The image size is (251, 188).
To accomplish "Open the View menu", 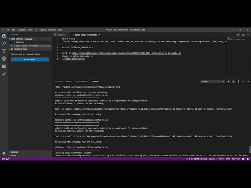I will pyautogui.click(x=30, y=30).
